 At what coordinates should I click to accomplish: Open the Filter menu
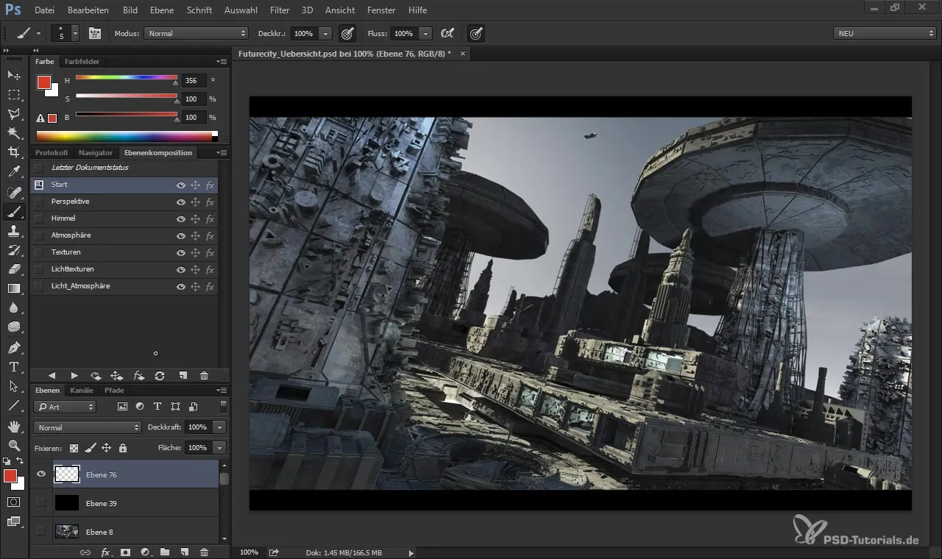coord(280,10)
